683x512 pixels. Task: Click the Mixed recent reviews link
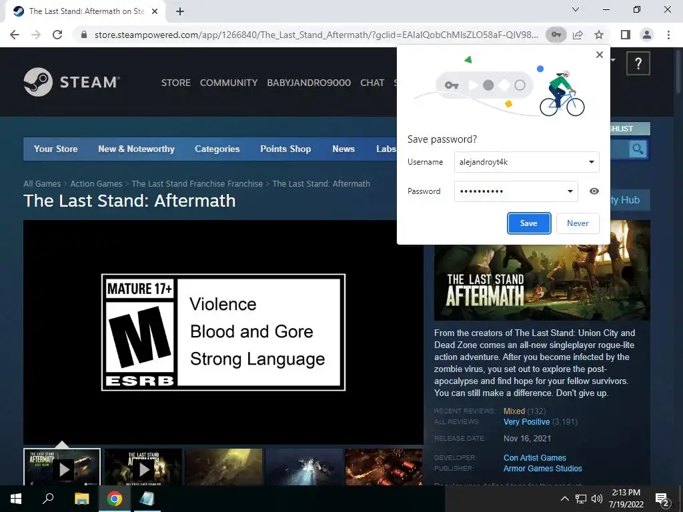[x=514, y=411]
